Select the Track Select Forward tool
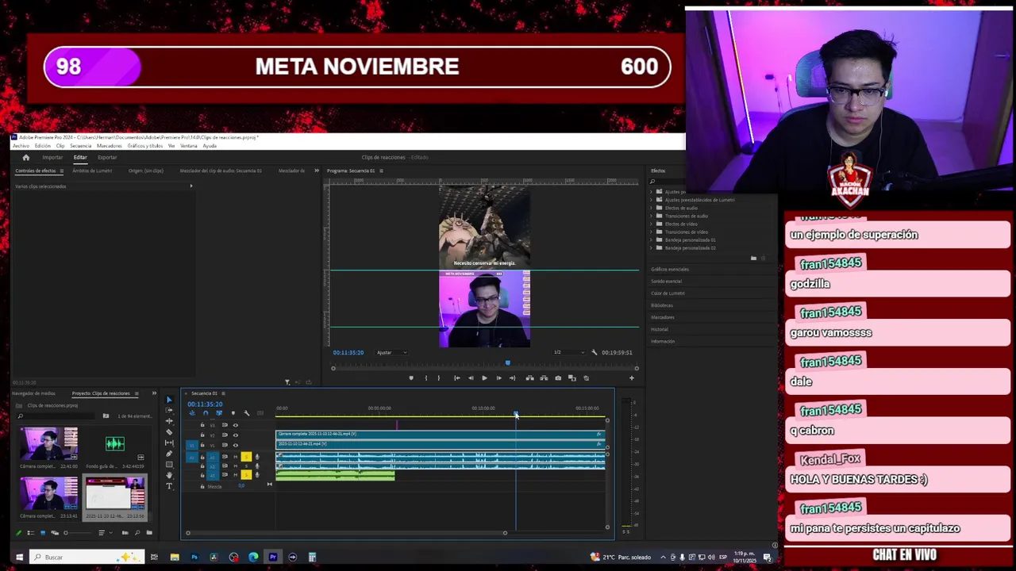The height and width of the screenshot is (571, 1016). point(169,410)
